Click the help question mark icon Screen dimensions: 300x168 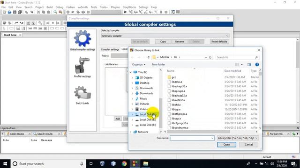click(257, 64)
